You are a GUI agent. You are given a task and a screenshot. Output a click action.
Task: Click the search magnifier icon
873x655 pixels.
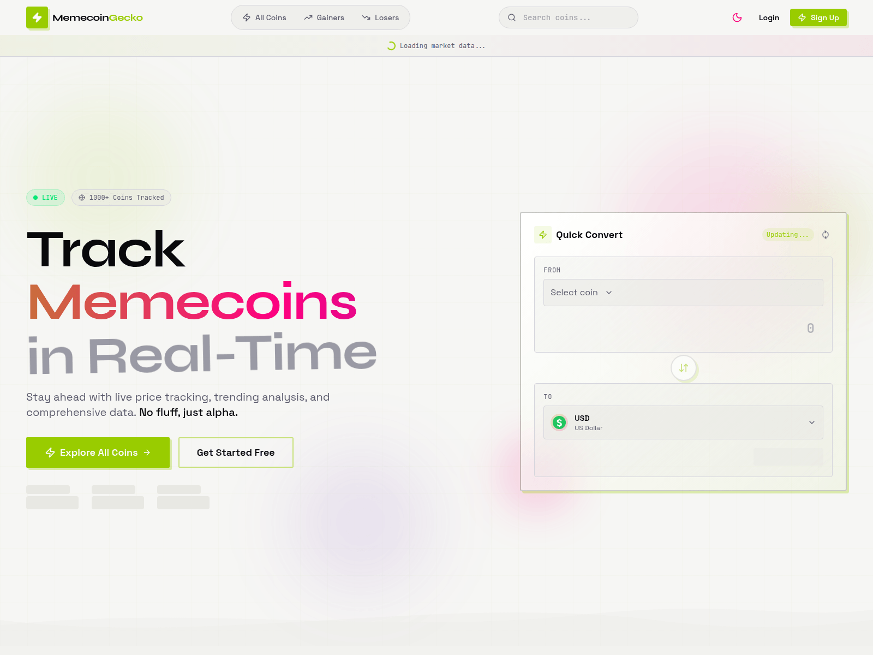(x=512, y=17)
